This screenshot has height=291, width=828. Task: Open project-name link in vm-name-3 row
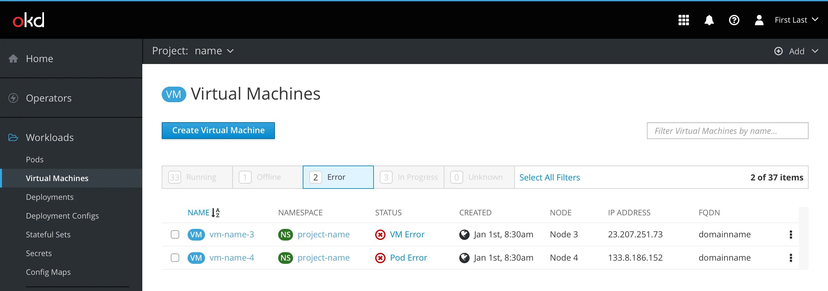[323, 234]
